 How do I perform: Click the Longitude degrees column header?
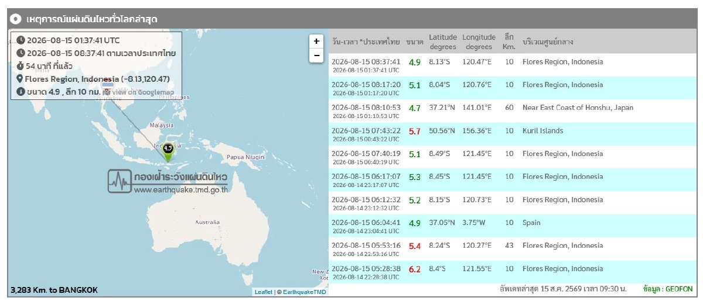(x=479, y=41)
